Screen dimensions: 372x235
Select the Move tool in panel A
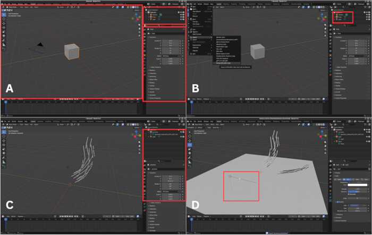coord(4,23)
